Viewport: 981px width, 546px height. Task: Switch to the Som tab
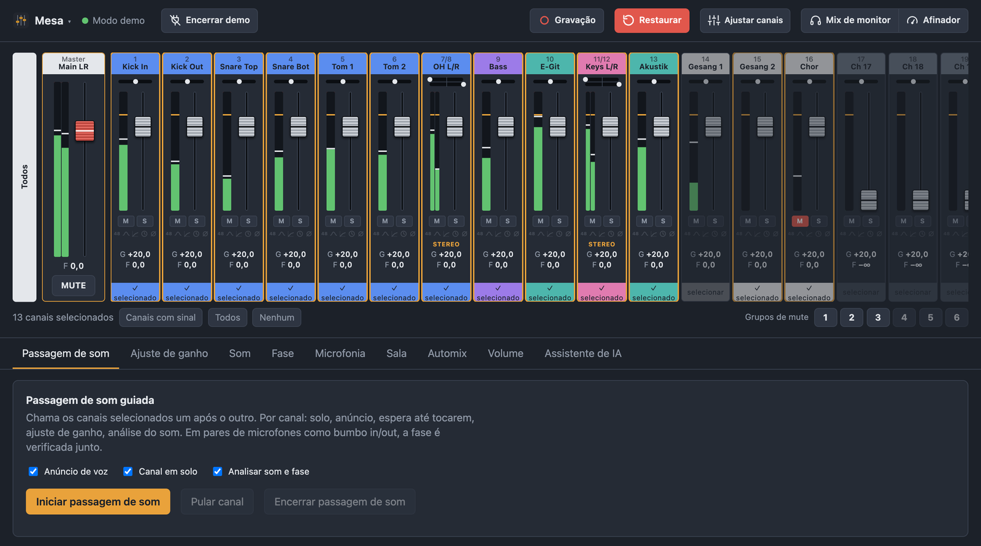240,354
